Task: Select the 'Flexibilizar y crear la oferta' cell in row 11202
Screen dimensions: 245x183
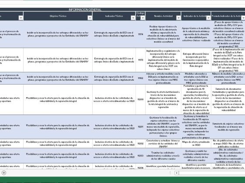Action: 58,143
